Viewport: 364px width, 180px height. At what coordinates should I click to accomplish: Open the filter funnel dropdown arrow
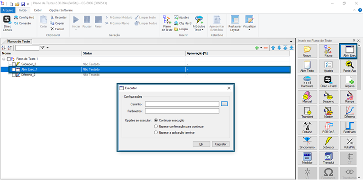click(47, 48)
